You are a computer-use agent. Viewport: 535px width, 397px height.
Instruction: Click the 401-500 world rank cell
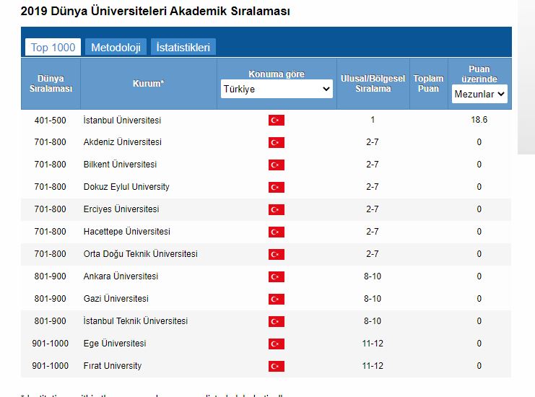point(50,120)
